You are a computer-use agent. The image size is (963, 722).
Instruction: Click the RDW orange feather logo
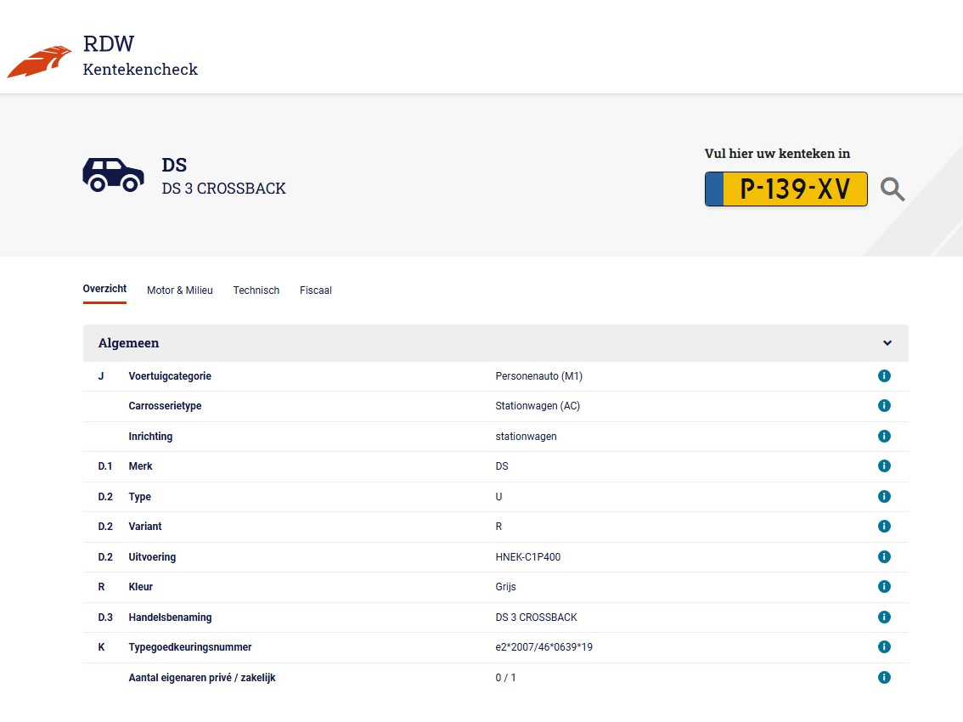(39, 61)
